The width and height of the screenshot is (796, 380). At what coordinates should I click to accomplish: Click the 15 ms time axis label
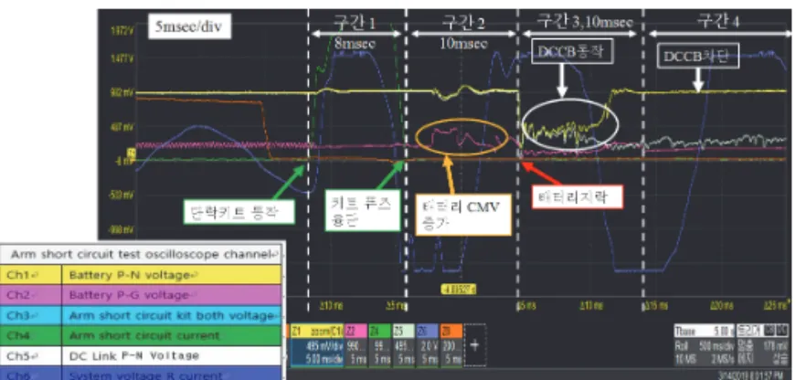656,306
